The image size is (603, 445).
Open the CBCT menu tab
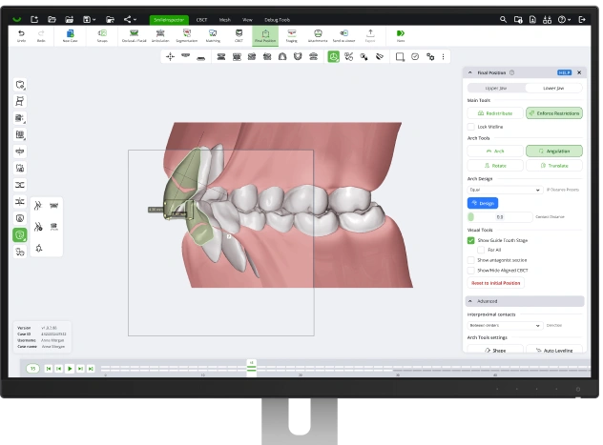click(201, 19)
